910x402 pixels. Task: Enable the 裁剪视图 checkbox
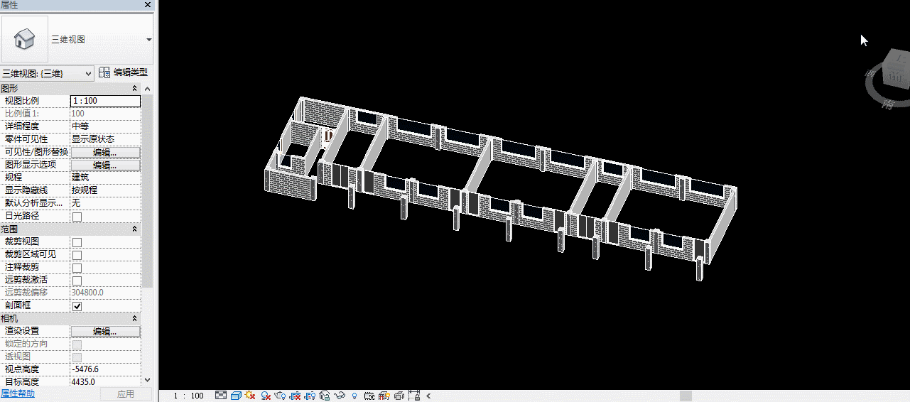pyautogui.click(x=77, y=242)
